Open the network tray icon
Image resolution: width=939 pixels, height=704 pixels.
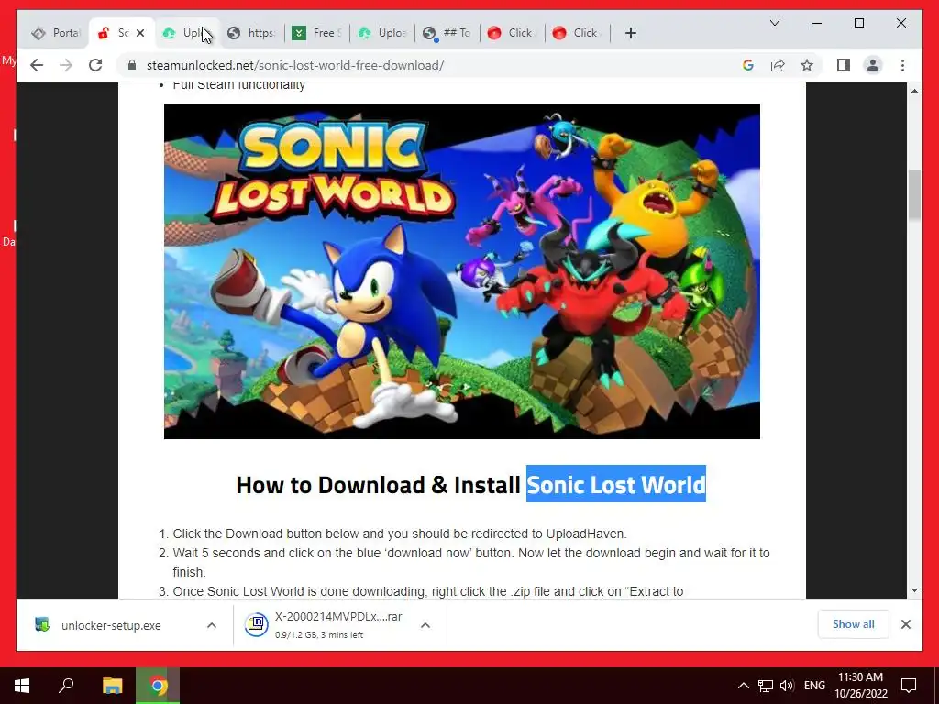766,686
